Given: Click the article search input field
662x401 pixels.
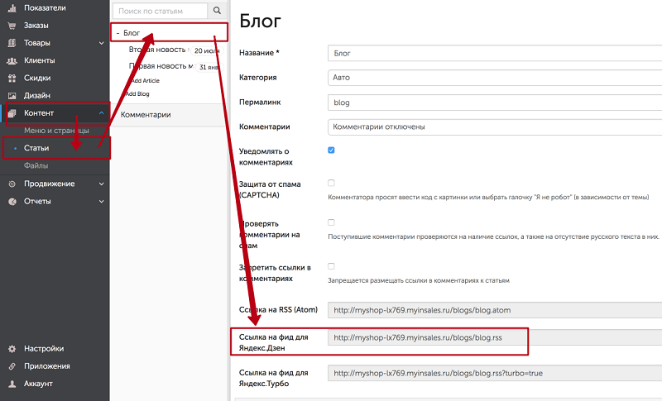Looking at the screenshot, I should pyautogui.click(x=159, y=11).
